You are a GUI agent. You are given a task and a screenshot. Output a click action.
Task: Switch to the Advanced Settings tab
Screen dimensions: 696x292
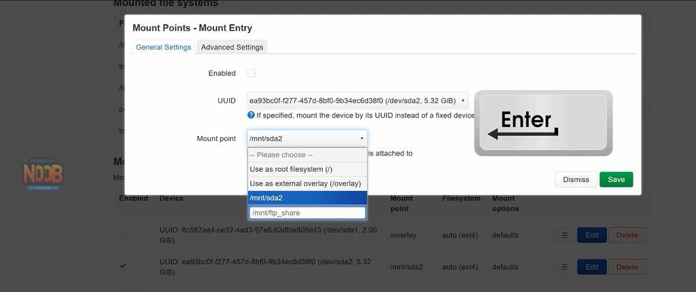[x=232, y=47]
